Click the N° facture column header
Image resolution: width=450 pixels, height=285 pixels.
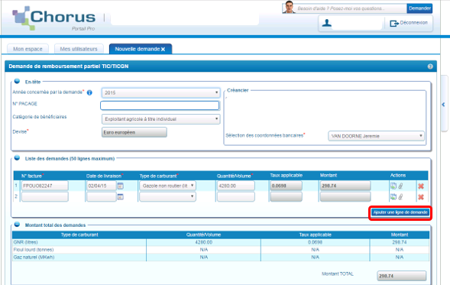[32, 176]
